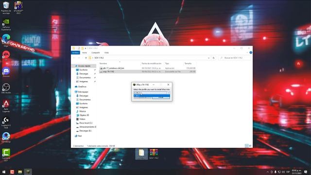Open Disco local (C:) drive
The width and height of the screenshot is (311, 175).
[x=86, y=123]
